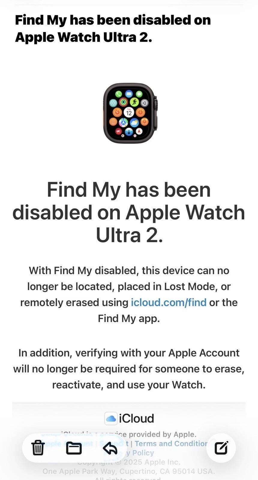Tap the green phone icon on watch face
Screen dimensions: 258x480
pos(119,94)
